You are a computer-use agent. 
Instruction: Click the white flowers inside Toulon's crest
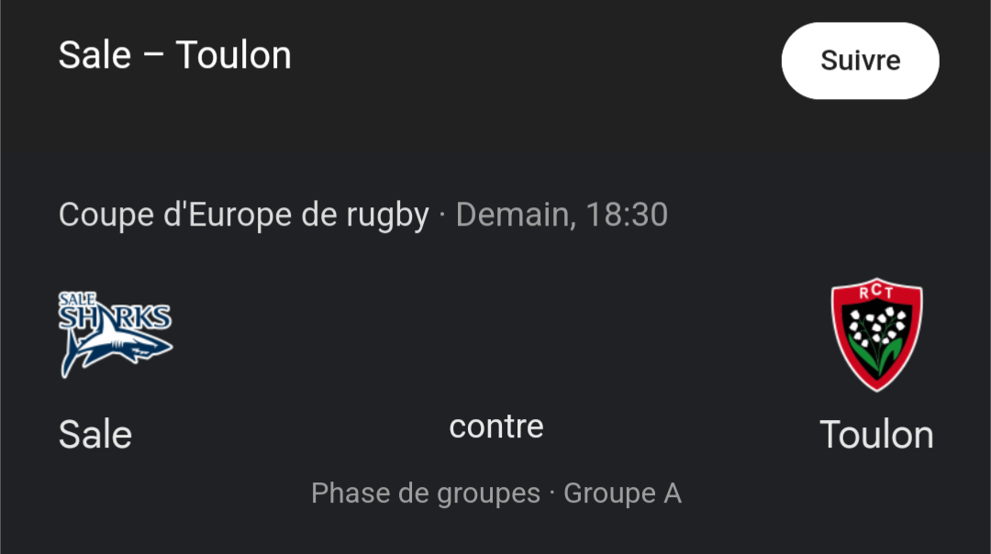876,326
